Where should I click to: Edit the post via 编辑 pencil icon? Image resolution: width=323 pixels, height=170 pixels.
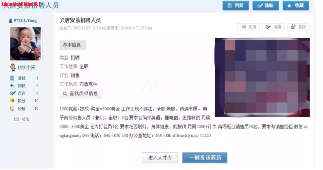click(268, 27)
